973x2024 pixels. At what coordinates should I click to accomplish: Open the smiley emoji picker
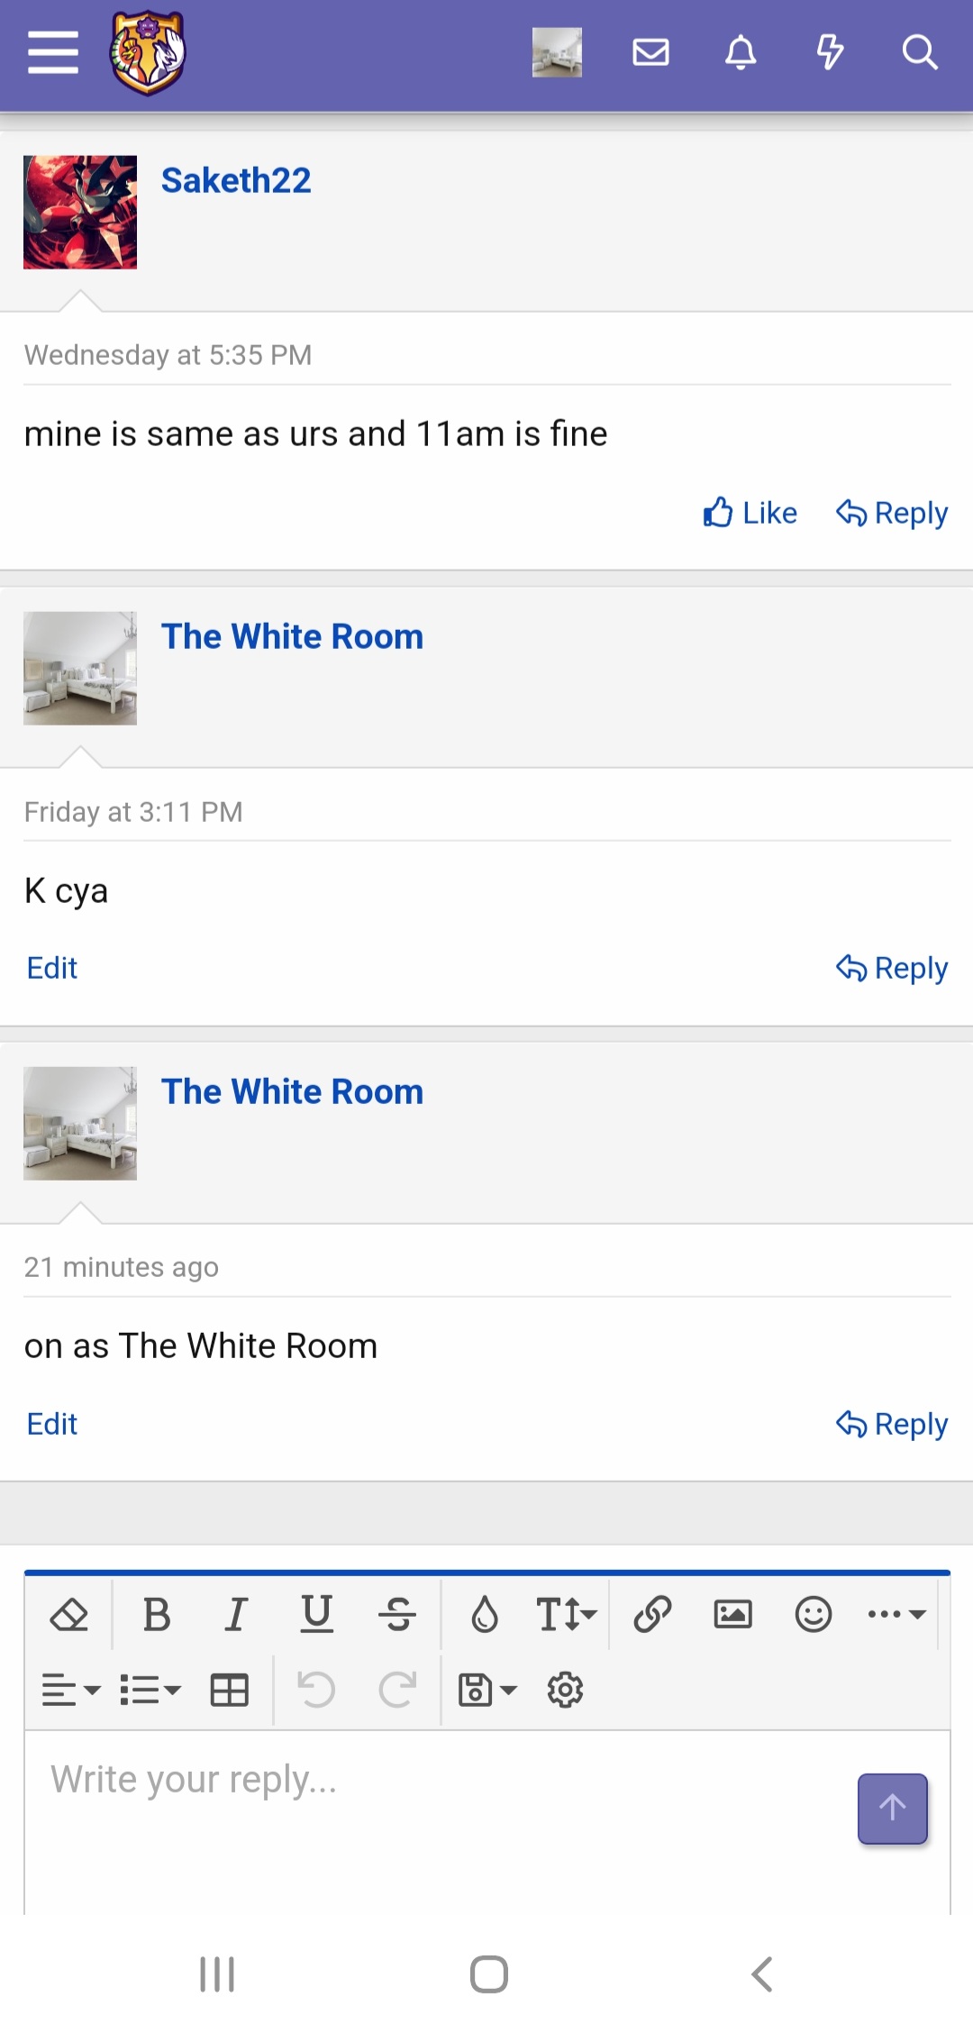(813, 1615)
